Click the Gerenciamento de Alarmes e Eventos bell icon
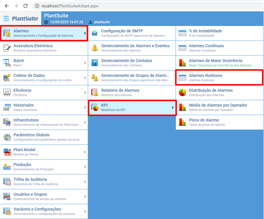The height and width of the screenshot is (219, 264). (95, 48)
